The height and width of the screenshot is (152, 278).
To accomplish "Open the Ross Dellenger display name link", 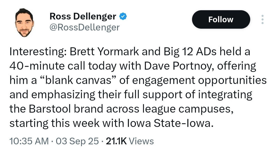I will 83,17.
